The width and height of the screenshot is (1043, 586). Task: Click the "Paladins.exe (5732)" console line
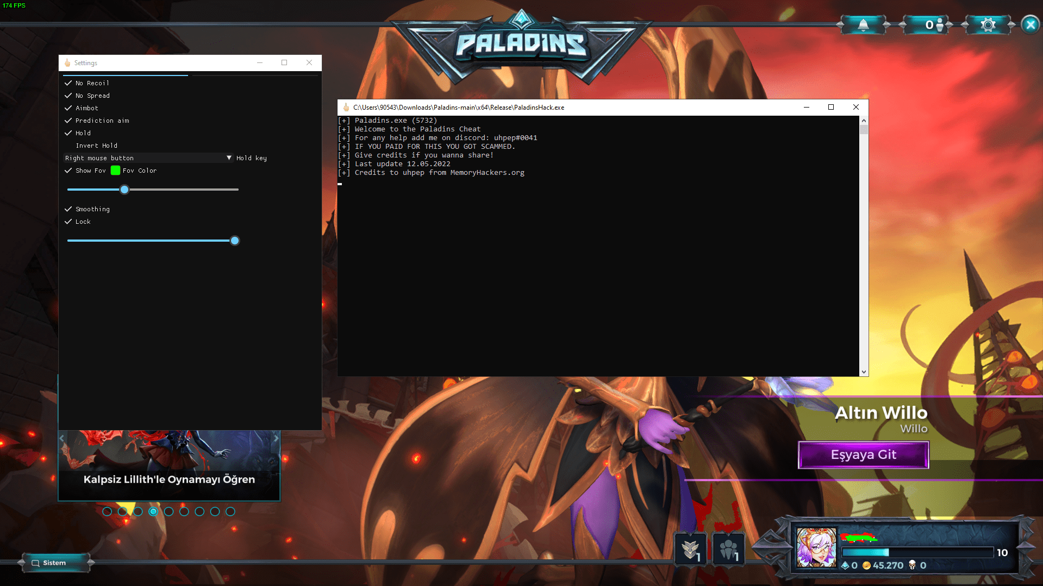(396, 121)
